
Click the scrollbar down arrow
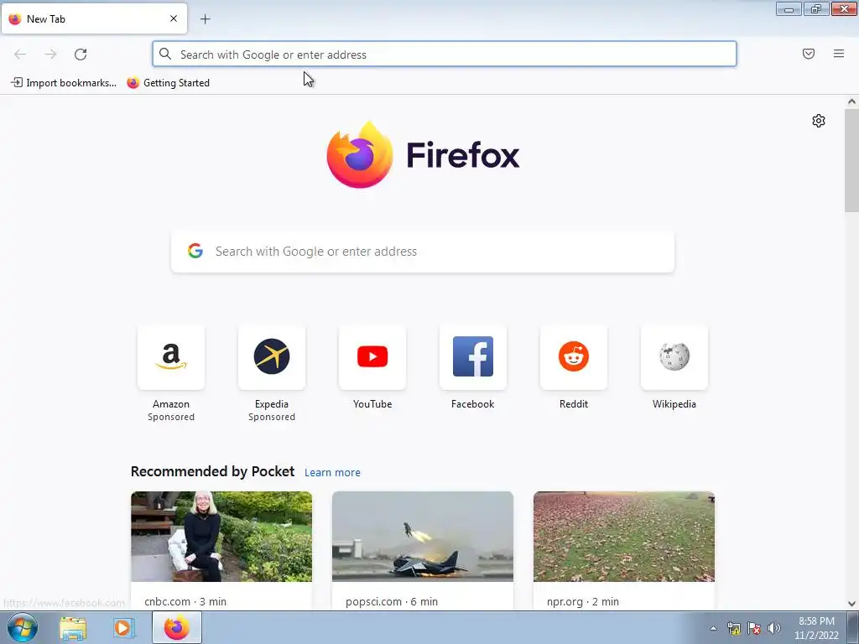point(851,604)
